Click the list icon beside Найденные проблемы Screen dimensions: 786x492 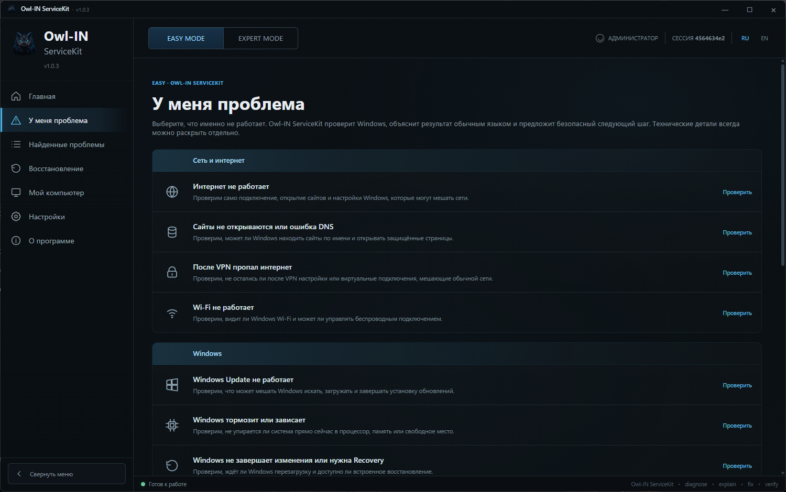point(16,144)
